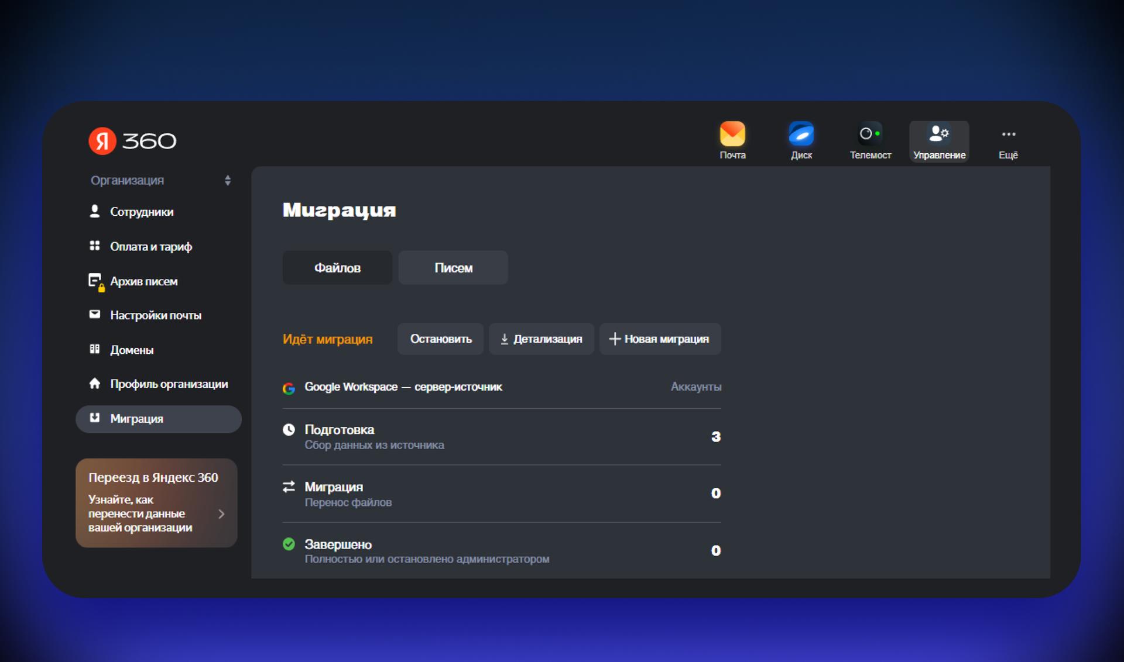Image resolution: width=1124 pixels, height=662 pixels.
Task: Click the Настройки почты envelope icon
Action: click(94, 315)
